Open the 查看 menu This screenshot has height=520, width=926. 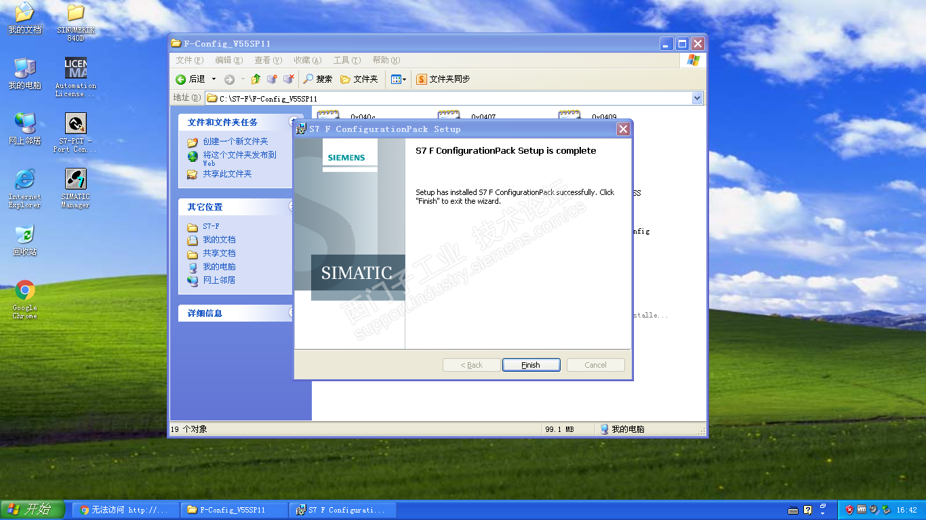pyautogui.click(x=268, y=60)
